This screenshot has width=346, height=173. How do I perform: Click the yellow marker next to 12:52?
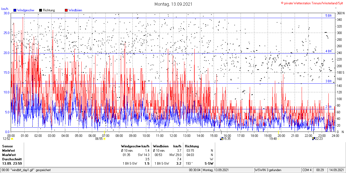pos(12,139)
